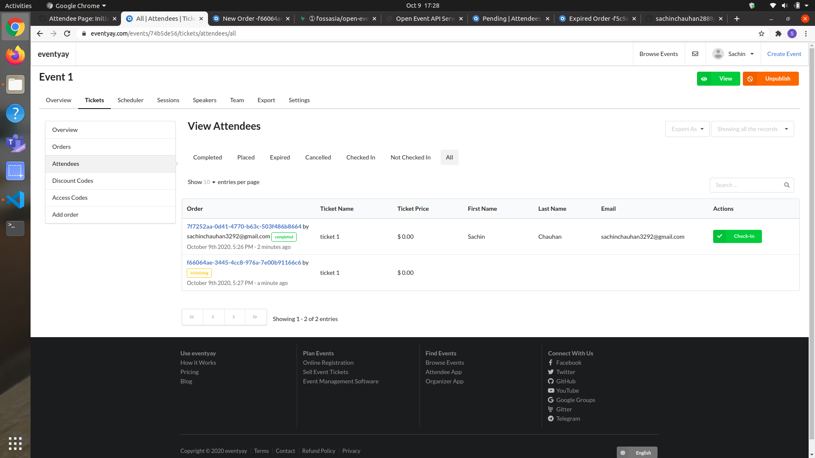Open the mail notifications envelope icon
This screenshot has width=815, height=458.
[695, 54]
